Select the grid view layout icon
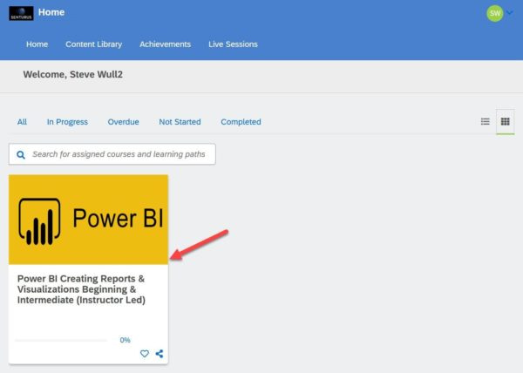Image resolution: width=523 pixels, height=373 pixels. [505, 122]
